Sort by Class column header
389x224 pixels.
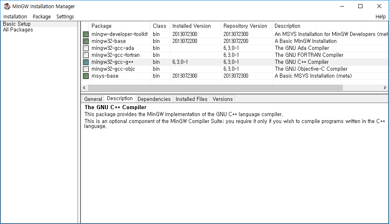[x=160, y=26]
